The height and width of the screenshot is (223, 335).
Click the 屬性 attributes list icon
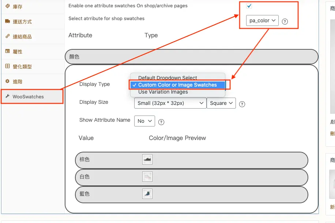pyautogui.click(x=7, y=51)
